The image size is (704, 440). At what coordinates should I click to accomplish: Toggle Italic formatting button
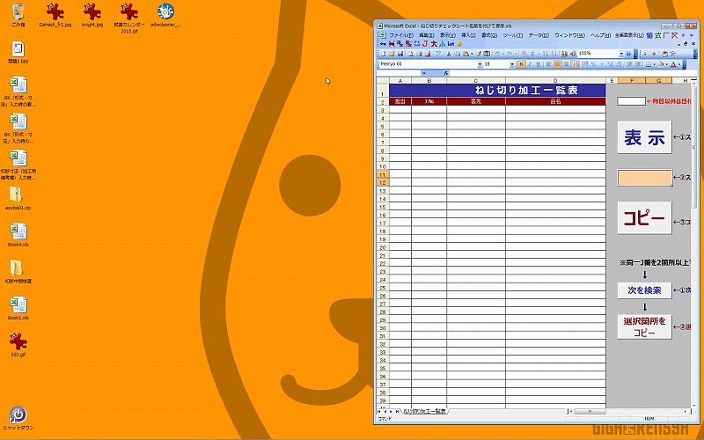[x=530, y=64]
